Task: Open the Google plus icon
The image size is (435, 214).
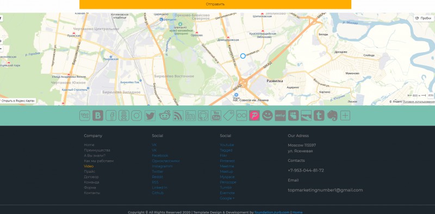Action: (345, 116)
